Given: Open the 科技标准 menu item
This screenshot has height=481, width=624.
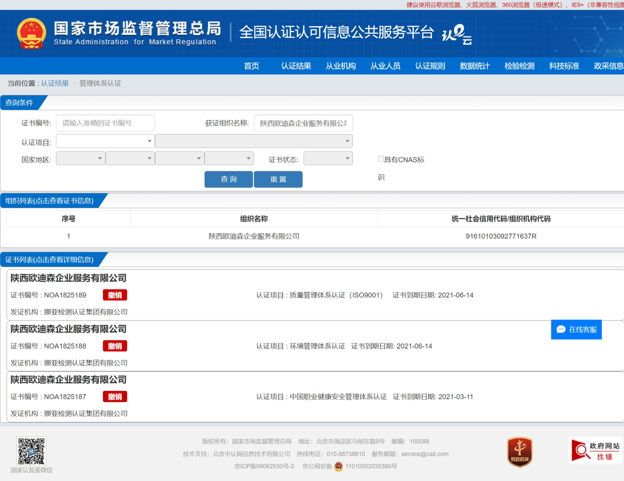Looking at the screenshot, I should tap(564, 66).
